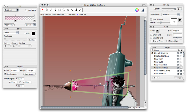Enable the Non-zero checkbox
Viewport: 189px width, 112px height.
[x=26, y=10]
